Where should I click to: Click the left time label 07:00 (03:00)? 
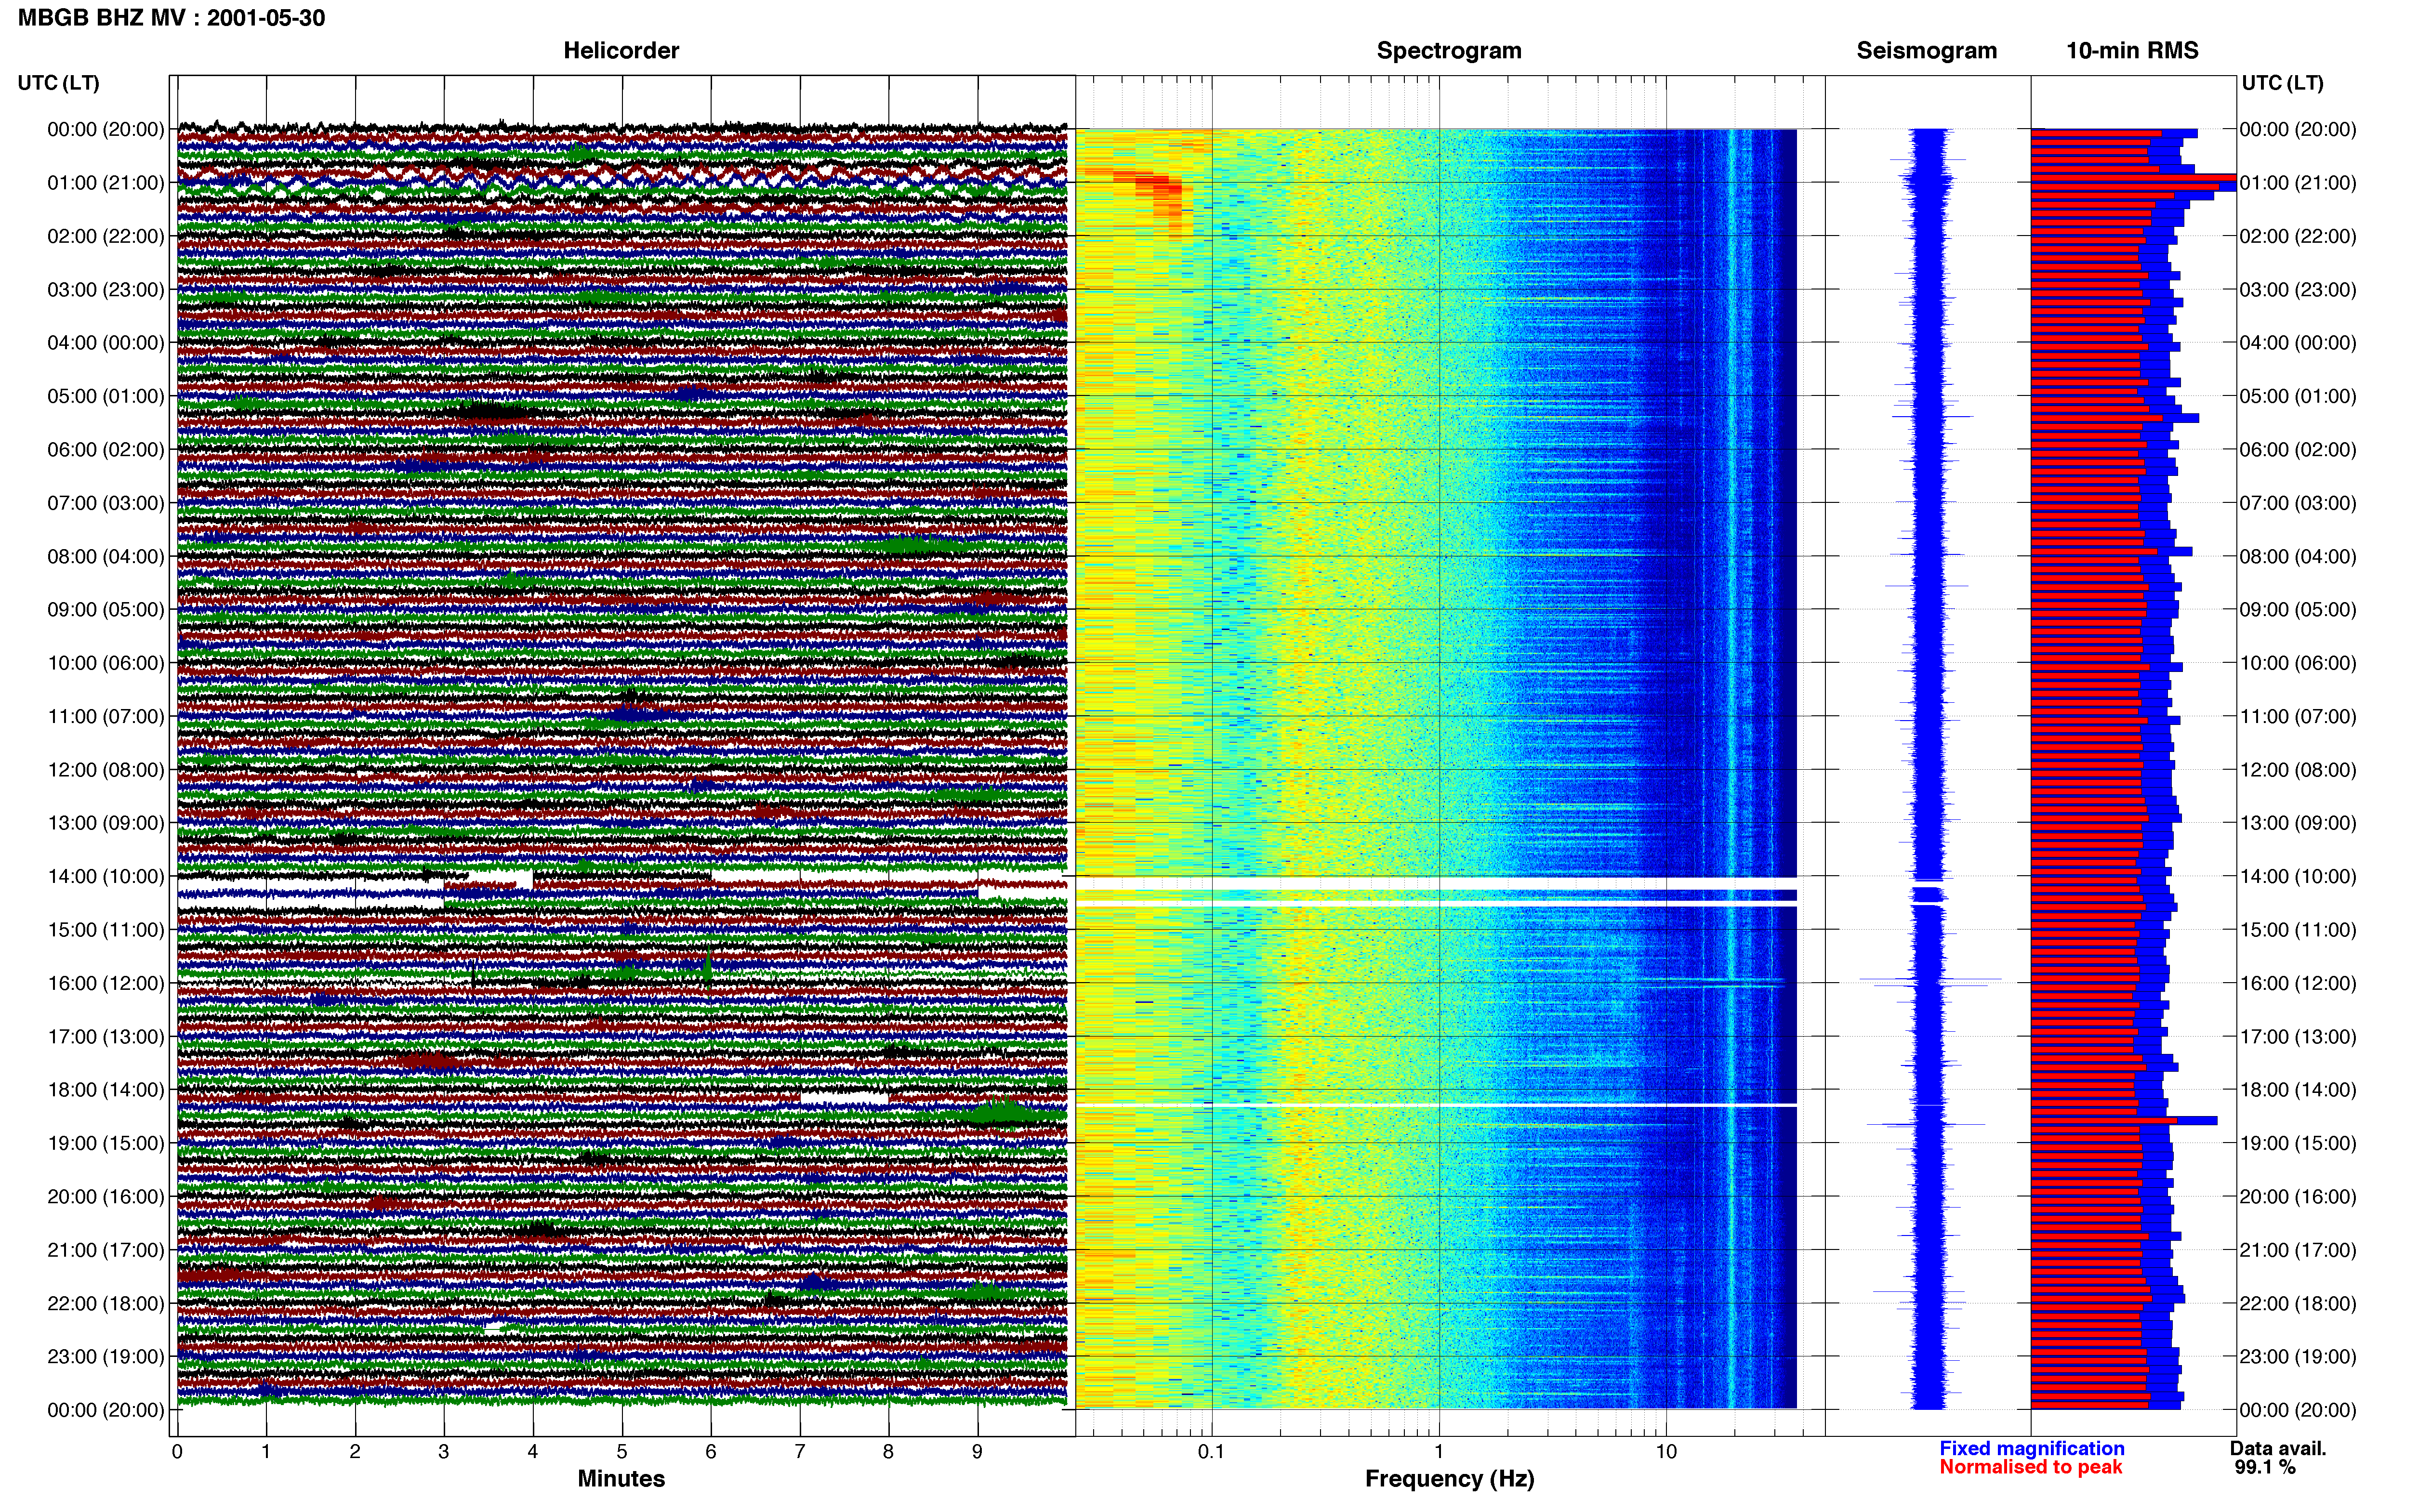click(106, 503)
